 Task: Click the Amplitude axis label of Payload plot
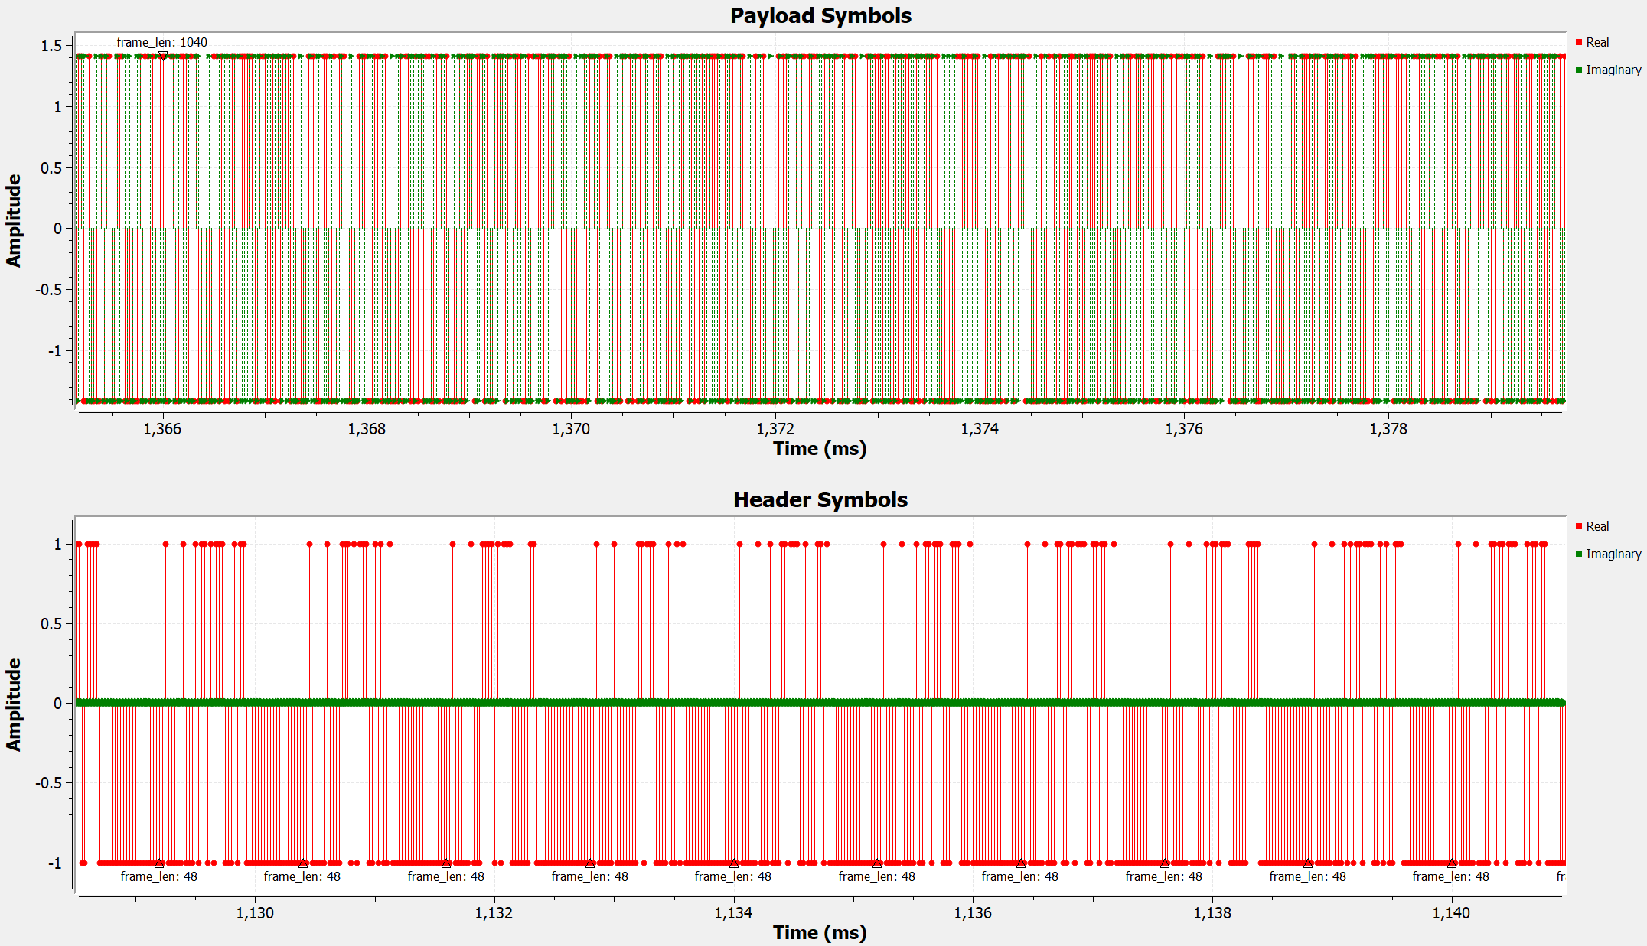coord(14,221)
